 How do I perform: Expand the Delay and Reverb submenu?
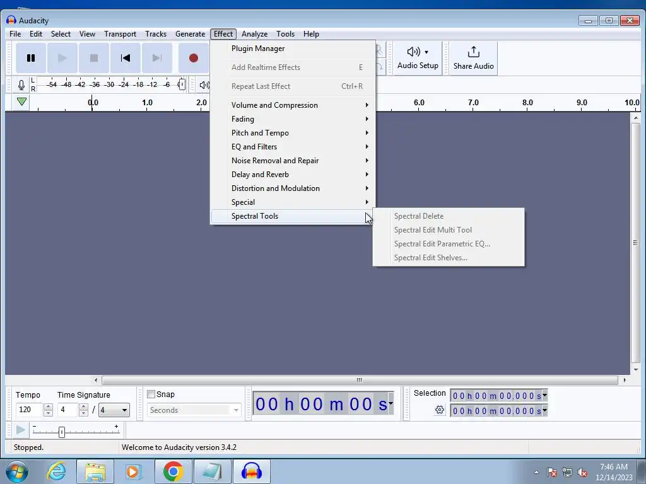point(293,175)
